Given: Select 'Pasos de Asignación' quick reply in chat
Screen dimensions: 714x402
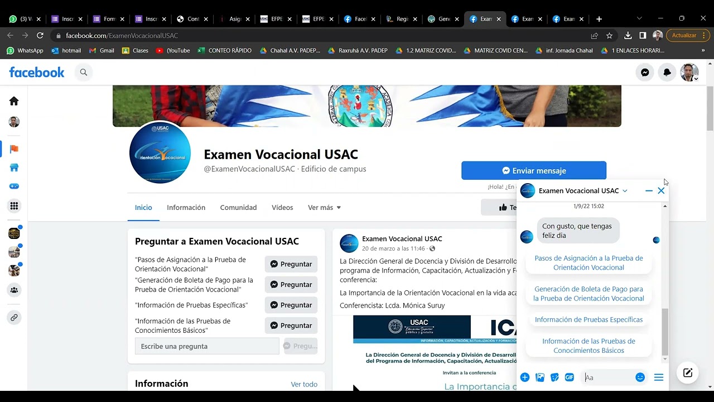Looking at the screenshot, I should point(588,263).
